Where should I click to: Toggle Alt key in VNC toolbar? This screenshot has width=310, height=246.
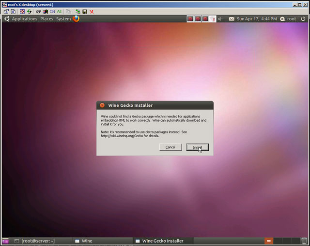tap(59, 12)
